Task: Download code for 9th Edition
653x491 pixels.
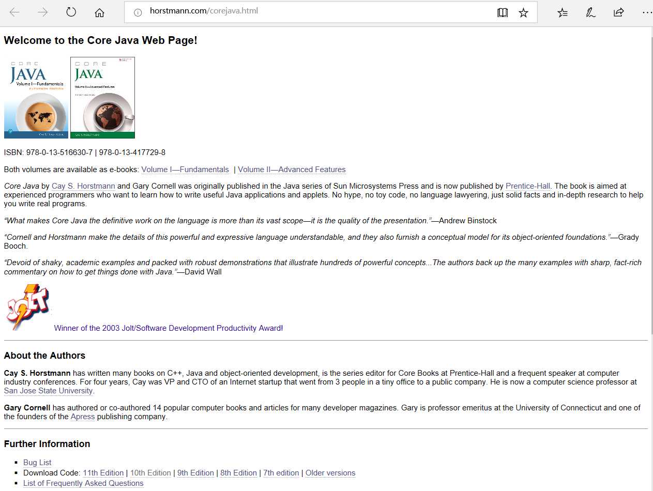Action: coord(195,473)
